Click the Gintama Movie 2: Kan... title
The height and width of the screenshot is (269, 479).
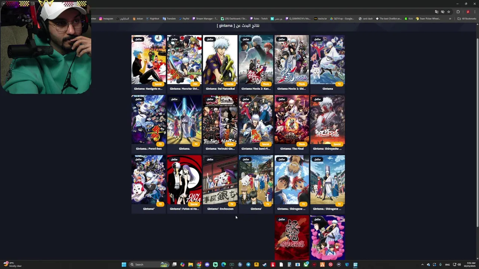tap(256, 89)
